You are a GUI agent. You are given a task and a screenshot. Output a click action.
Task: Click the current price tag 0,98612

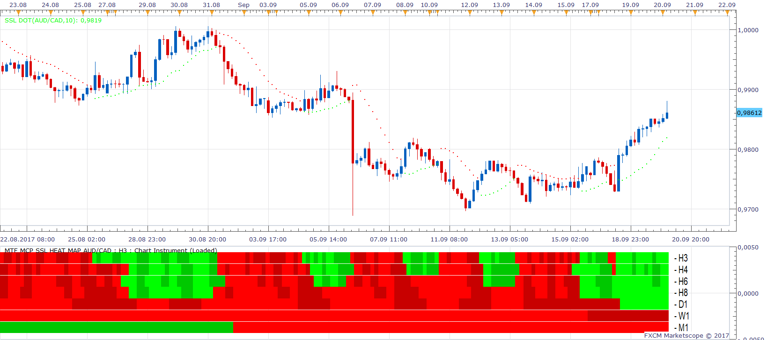click(749, 113)
